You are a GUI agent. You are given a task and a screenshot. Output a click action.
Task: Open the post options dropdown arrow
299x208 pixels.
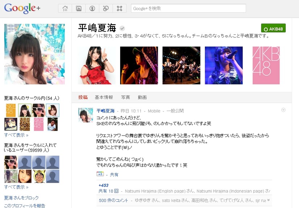283,110
